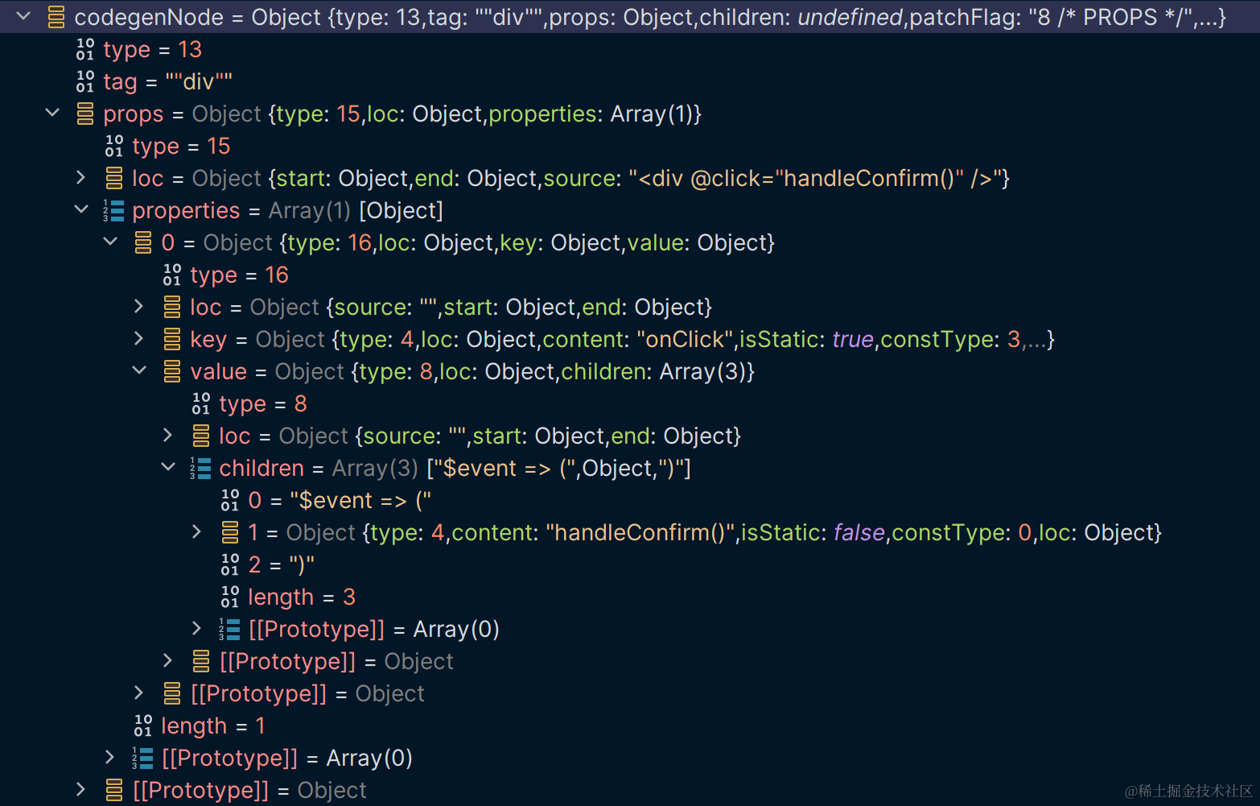Expand the [[Prototype]] Object below the children array
Viewport: 1260px width, 806px height.
point(167,660)
